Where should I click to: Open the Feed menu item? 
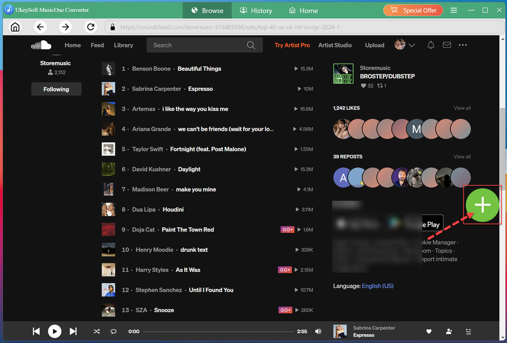click(97, 45)
